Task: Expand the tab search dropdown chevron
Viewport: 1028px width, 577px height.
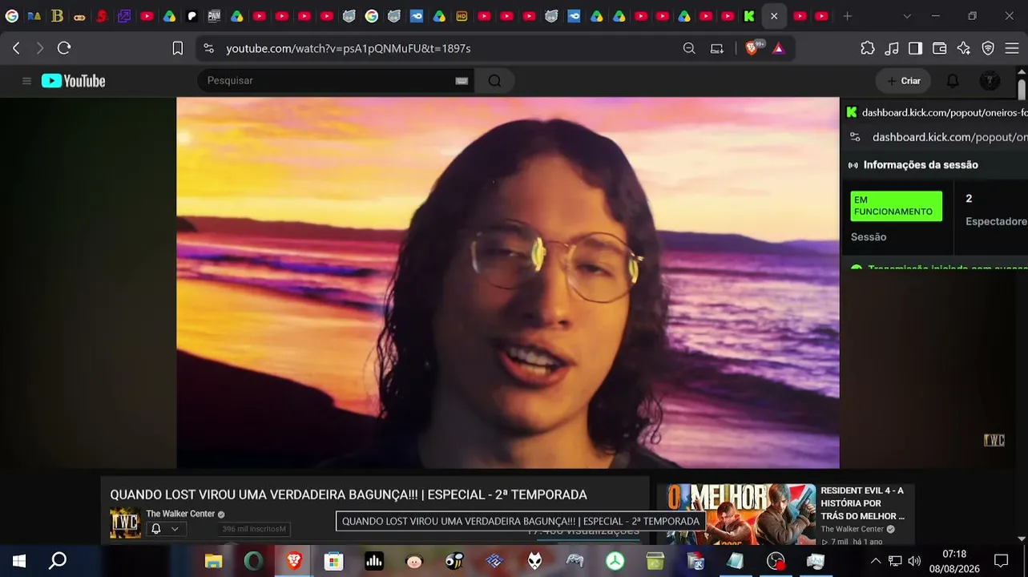Action: click(x=907, y=16)
